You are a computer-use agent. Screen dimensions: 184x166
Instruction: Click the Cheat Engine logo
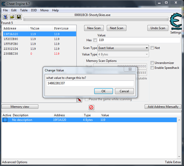pos(176,21)
